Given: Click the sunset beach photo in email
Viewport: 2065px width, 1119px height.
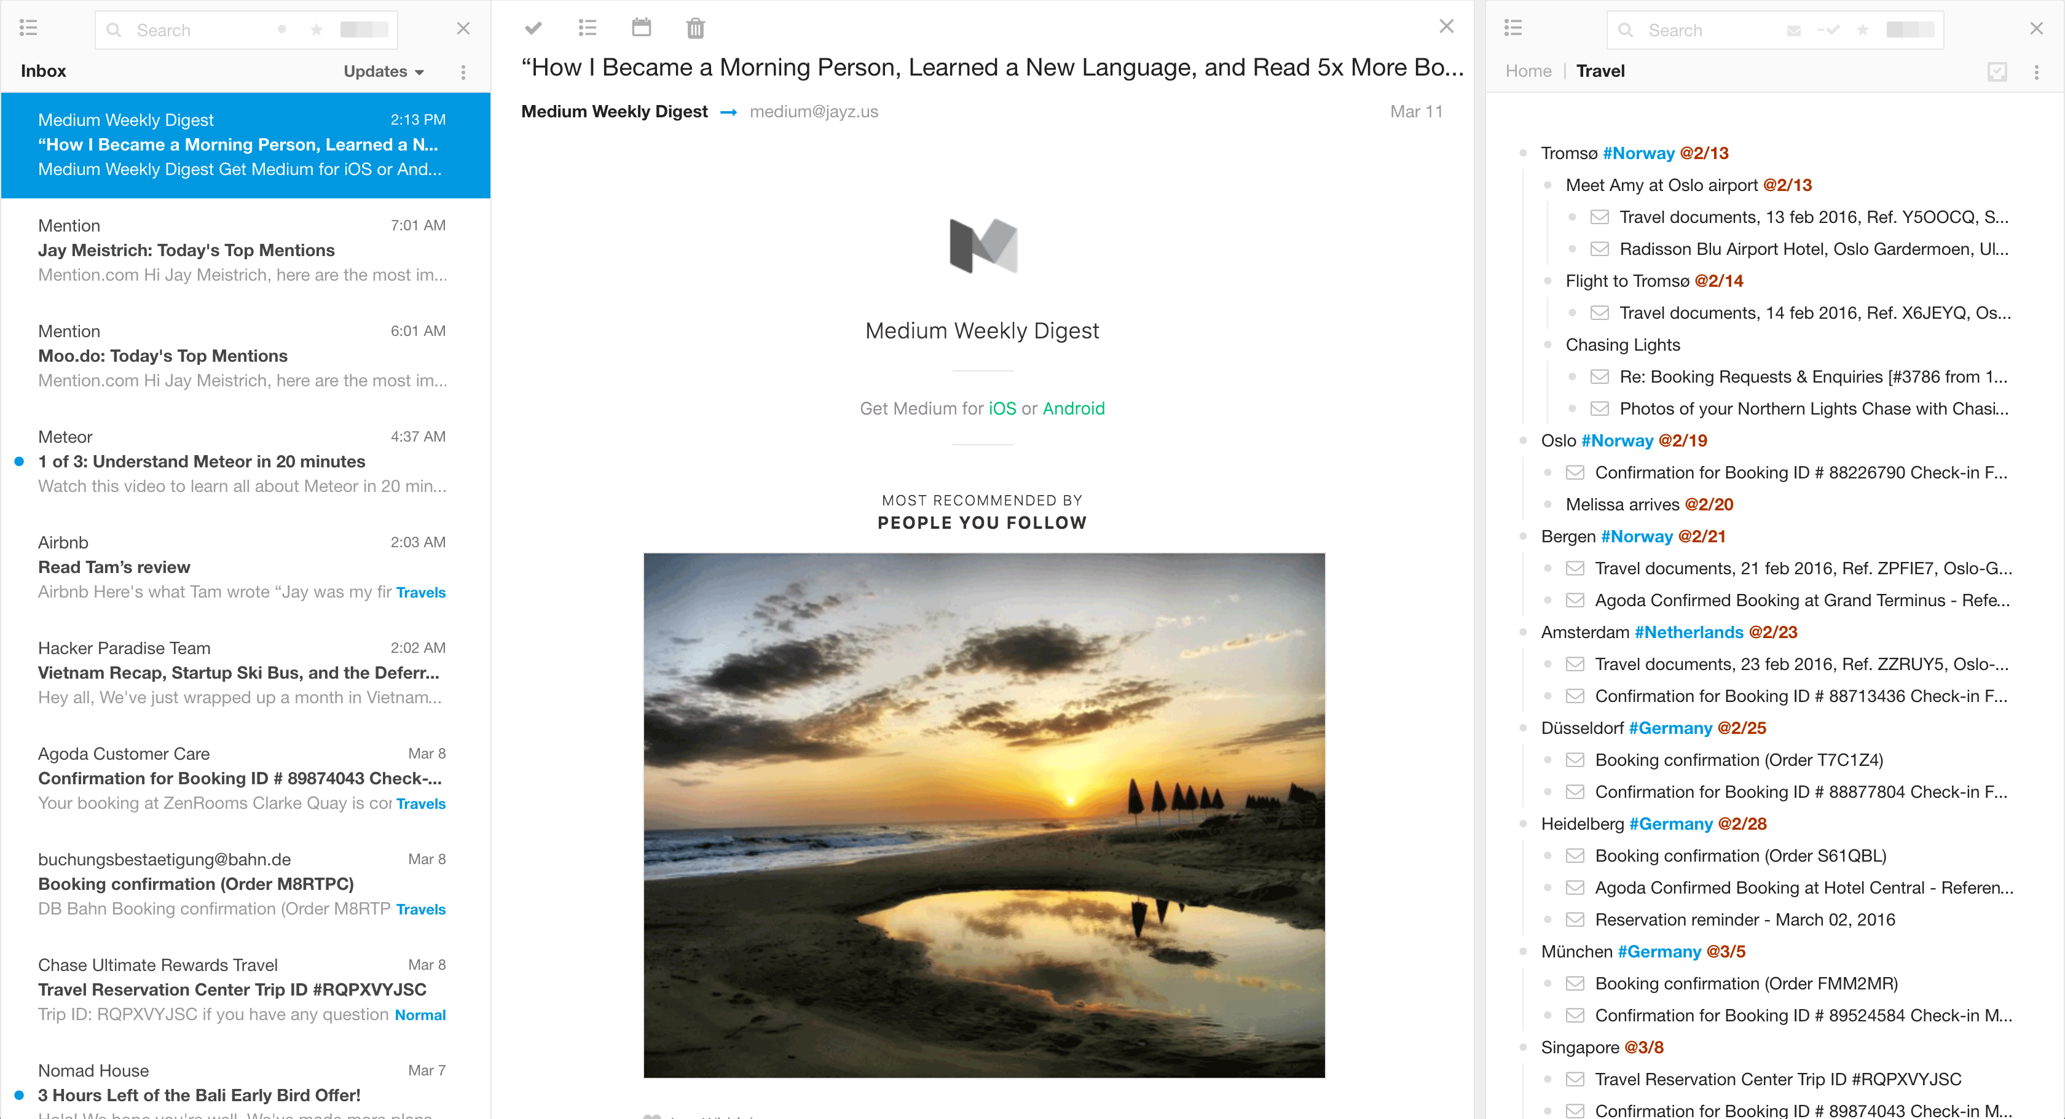Looking at the screenshot, I should [983, 816].
